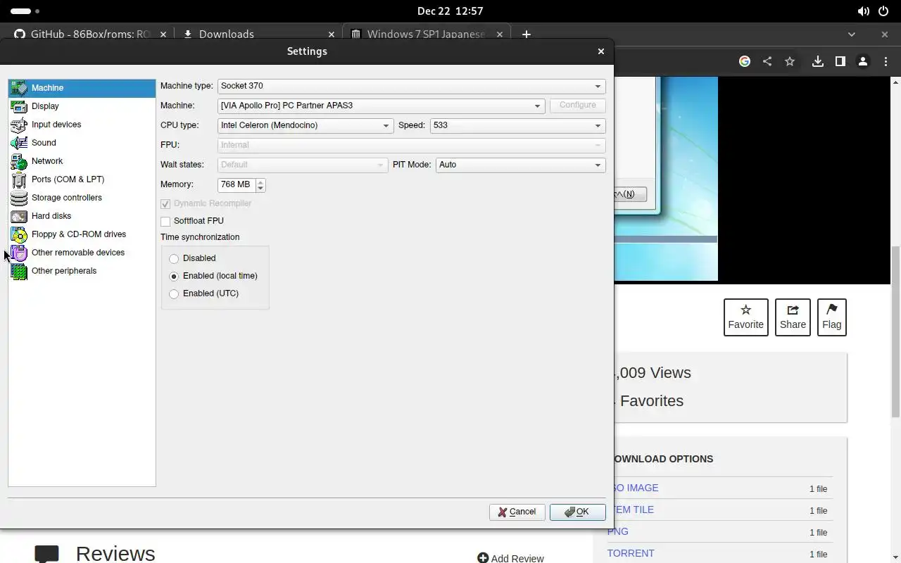Switch to the Downloads browser tab
This screenshot has width=901, height=563.
pyautogui.click(x=258, y=34)
